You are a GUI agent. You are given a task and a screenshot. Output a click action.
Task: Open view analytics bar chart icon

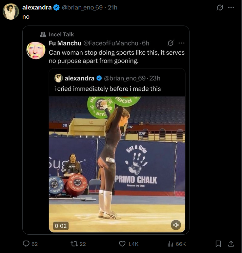point(171,244)
